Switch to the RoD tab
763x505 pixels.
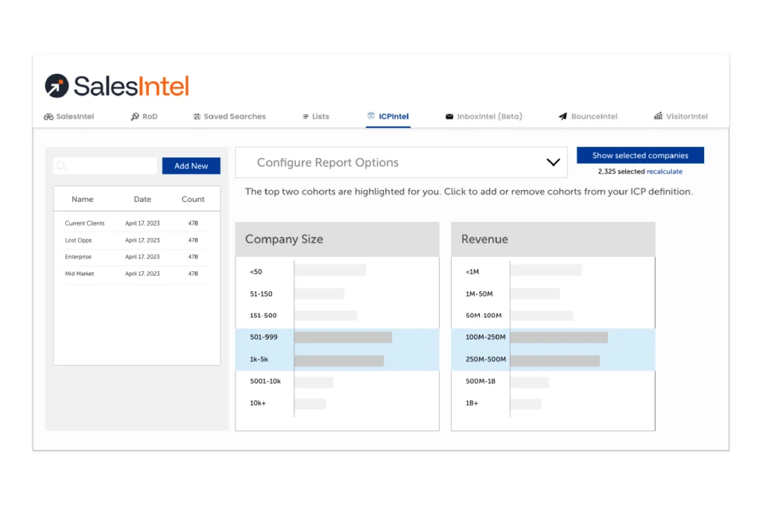coord(144,116)
